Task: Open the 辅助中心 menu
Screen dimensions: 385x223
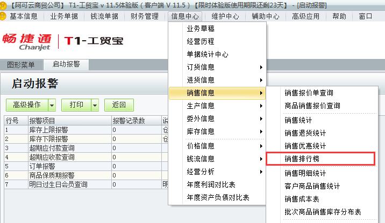Action: pyautogui.click(x=266, y=17)
